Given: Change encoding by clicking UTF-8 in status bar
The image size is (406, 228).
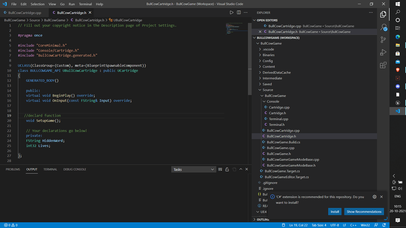Looking at the screenshot, I should click(335, 225).
